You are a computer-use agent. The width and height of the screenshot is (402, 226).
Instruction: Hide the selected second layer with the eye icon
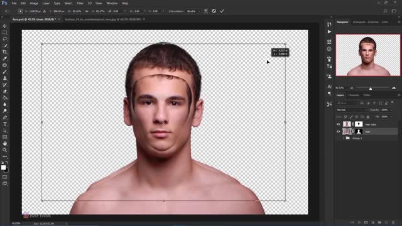coord(338,131)
